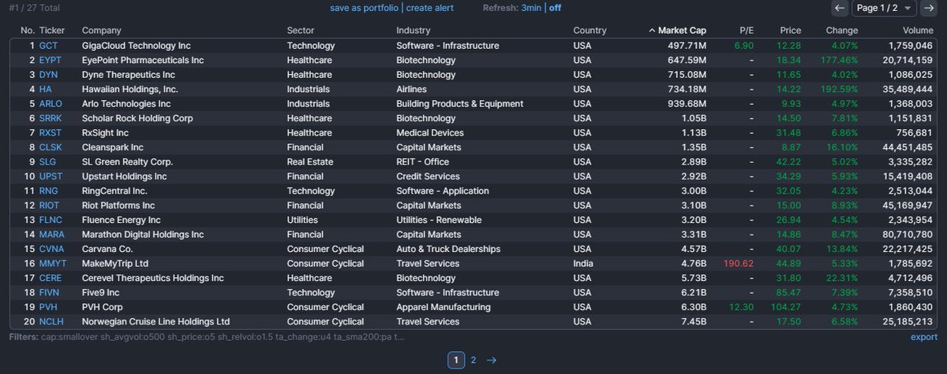Open ticker FLNC

point(51,220)
